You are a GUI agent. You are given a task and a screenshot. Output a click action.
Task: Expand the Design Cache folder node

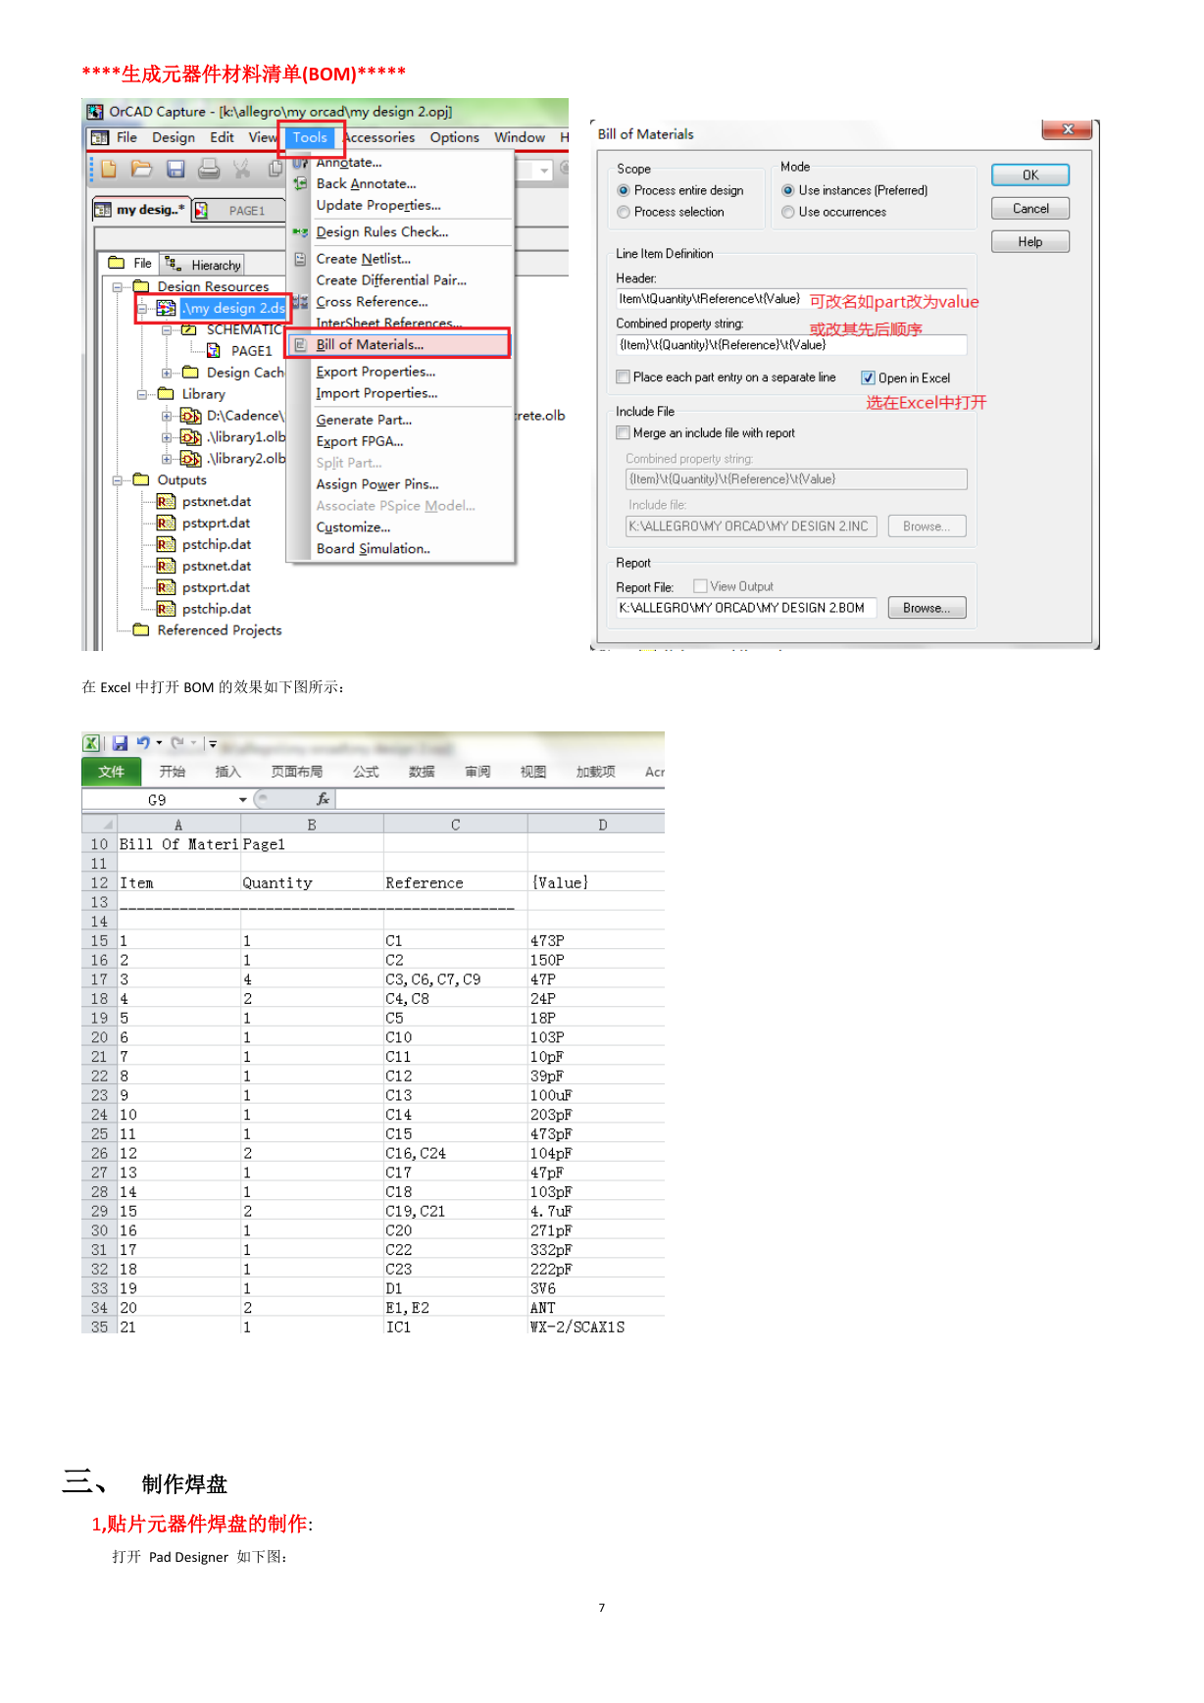click(167, 373)
